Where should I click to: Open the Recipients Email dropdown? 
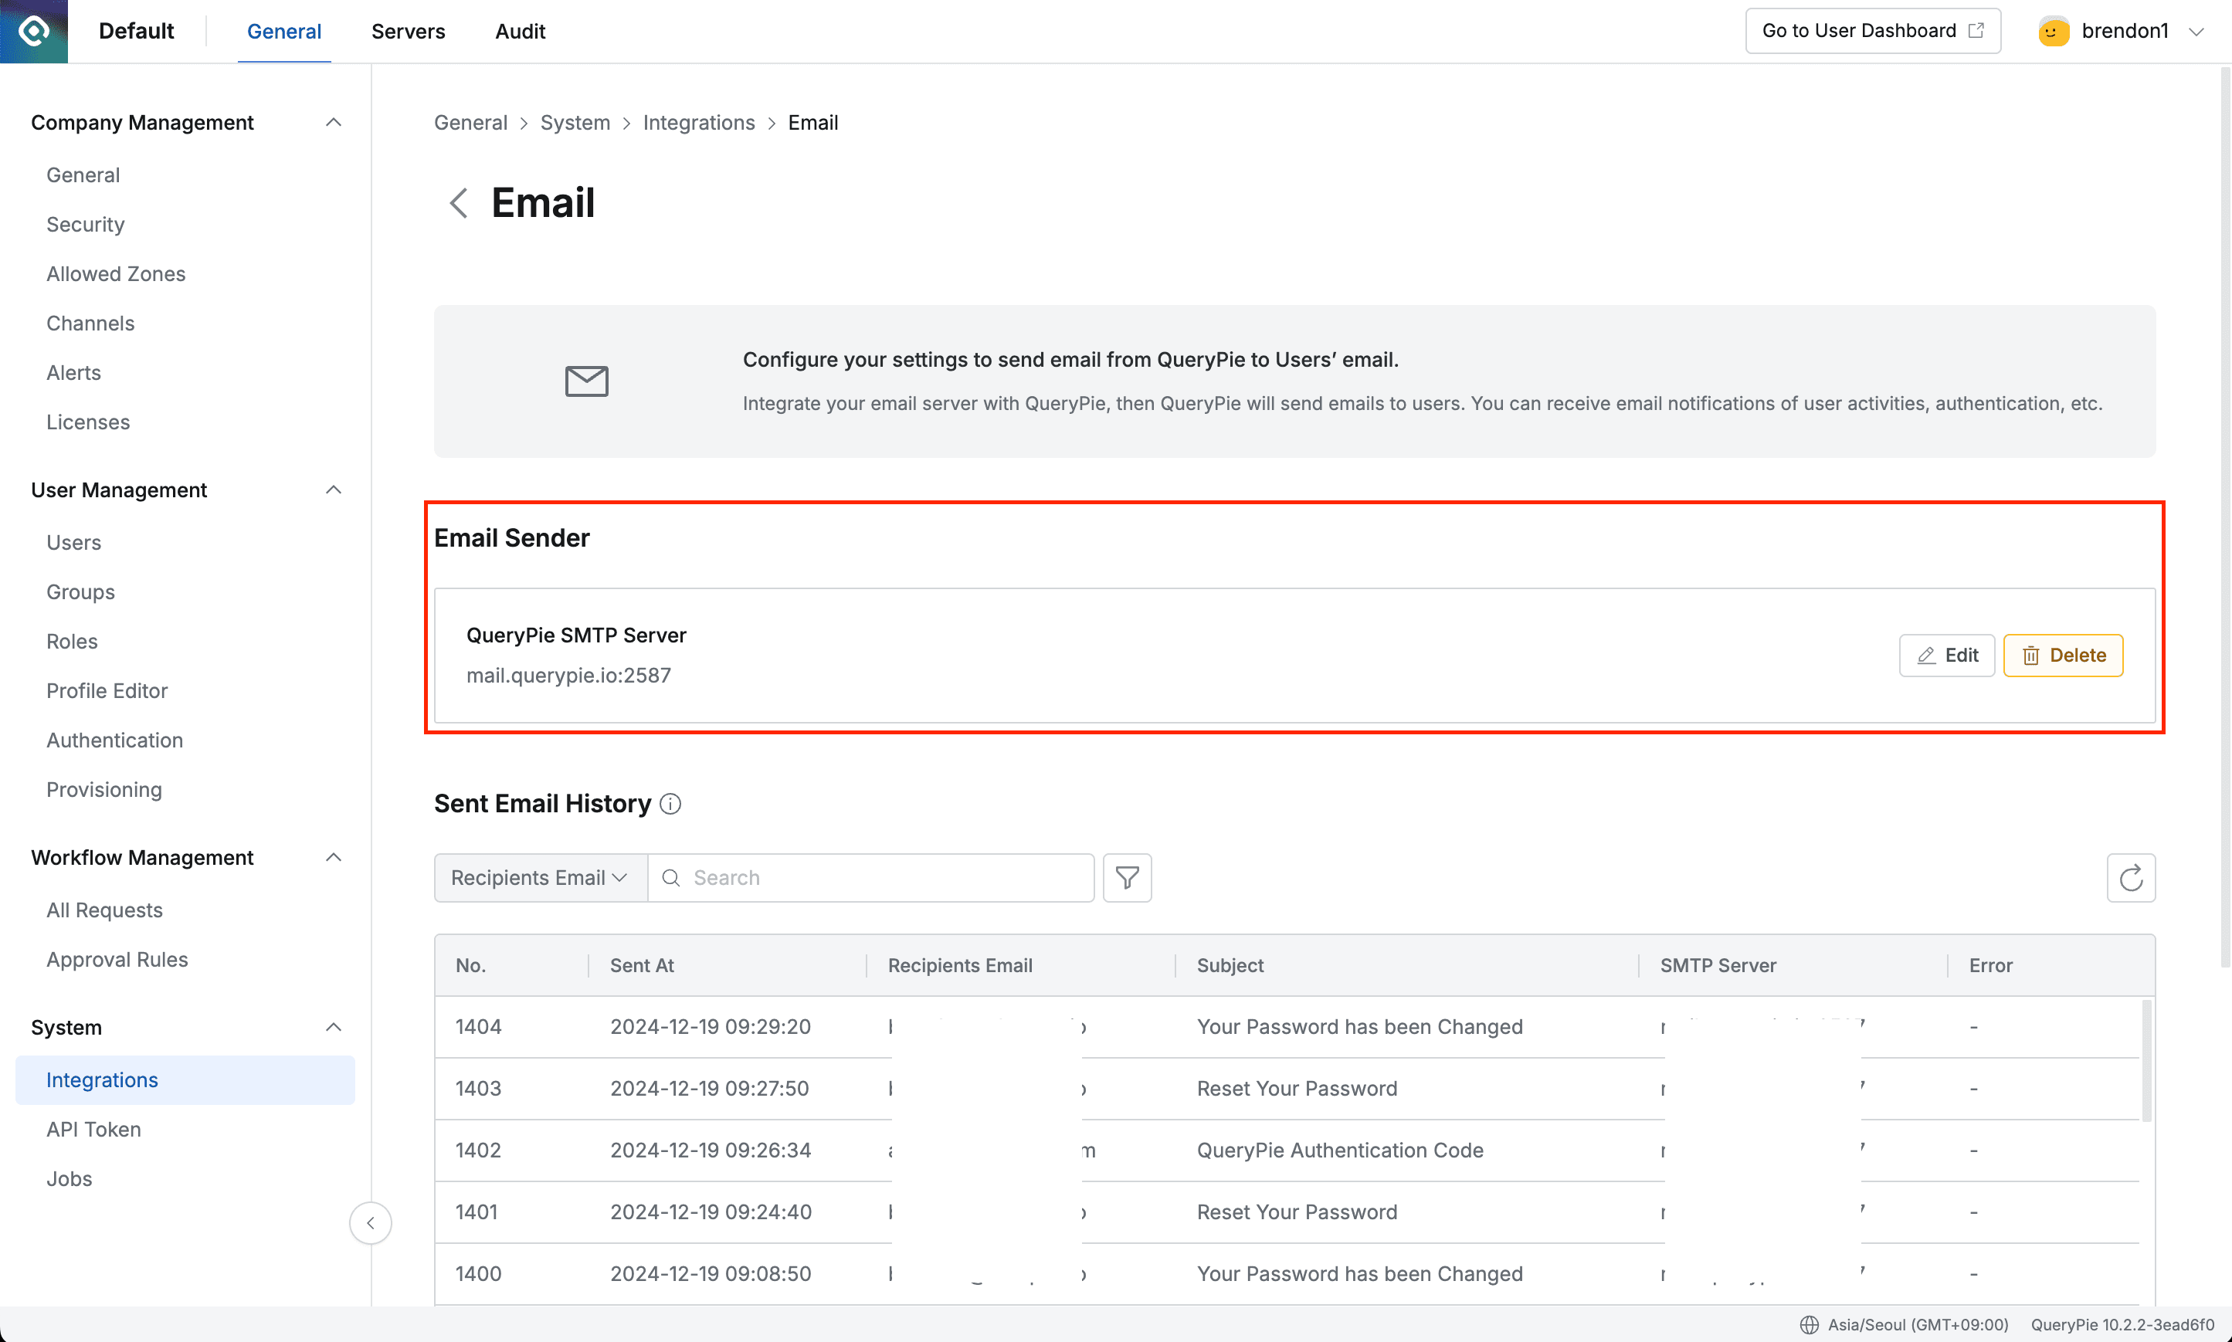tap(539, 877)
